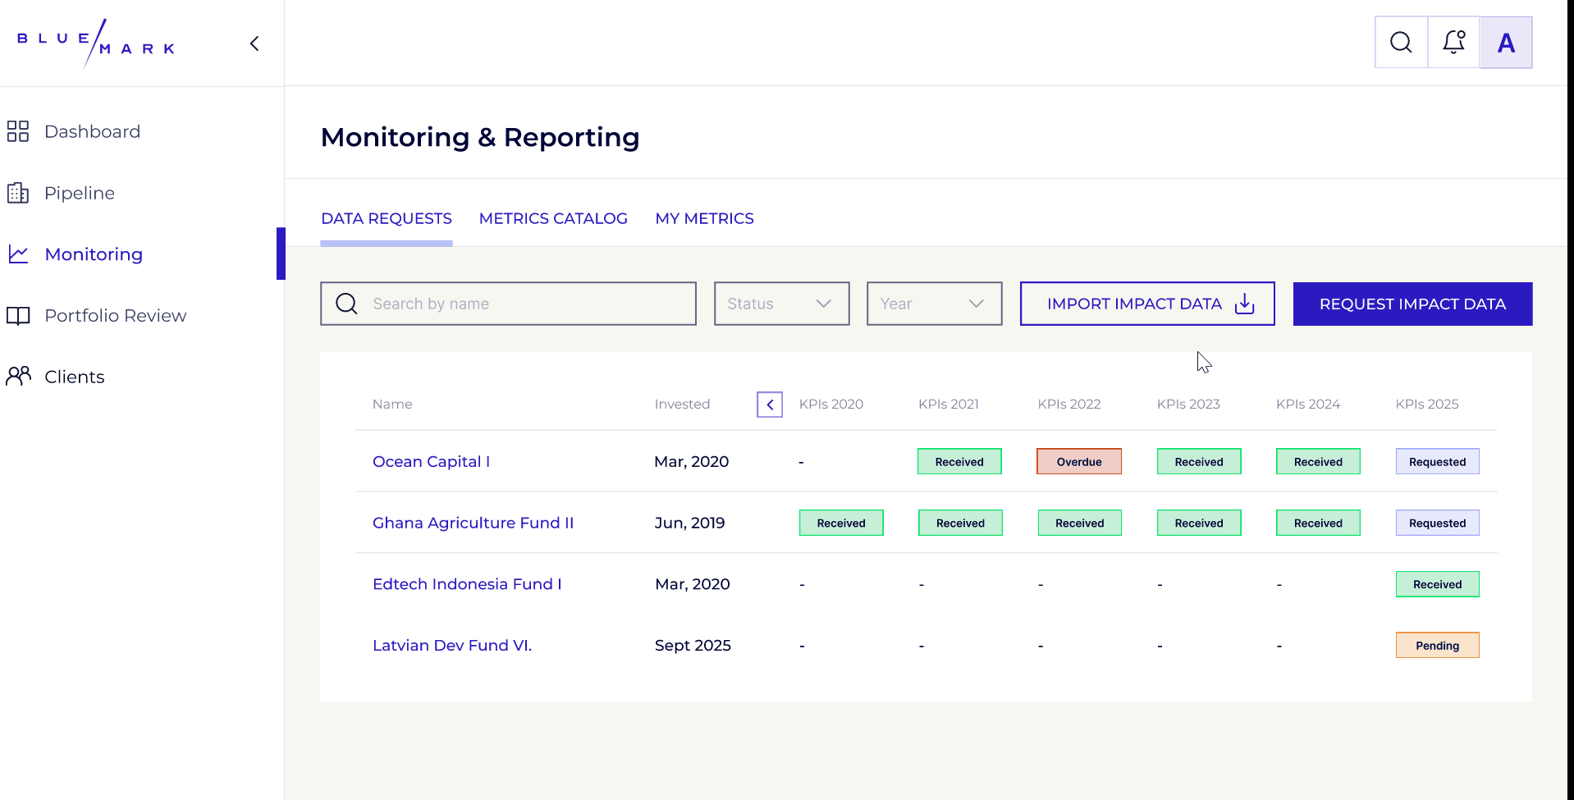
Task: Click the Portfolio Review book icon
Action: 18,316
